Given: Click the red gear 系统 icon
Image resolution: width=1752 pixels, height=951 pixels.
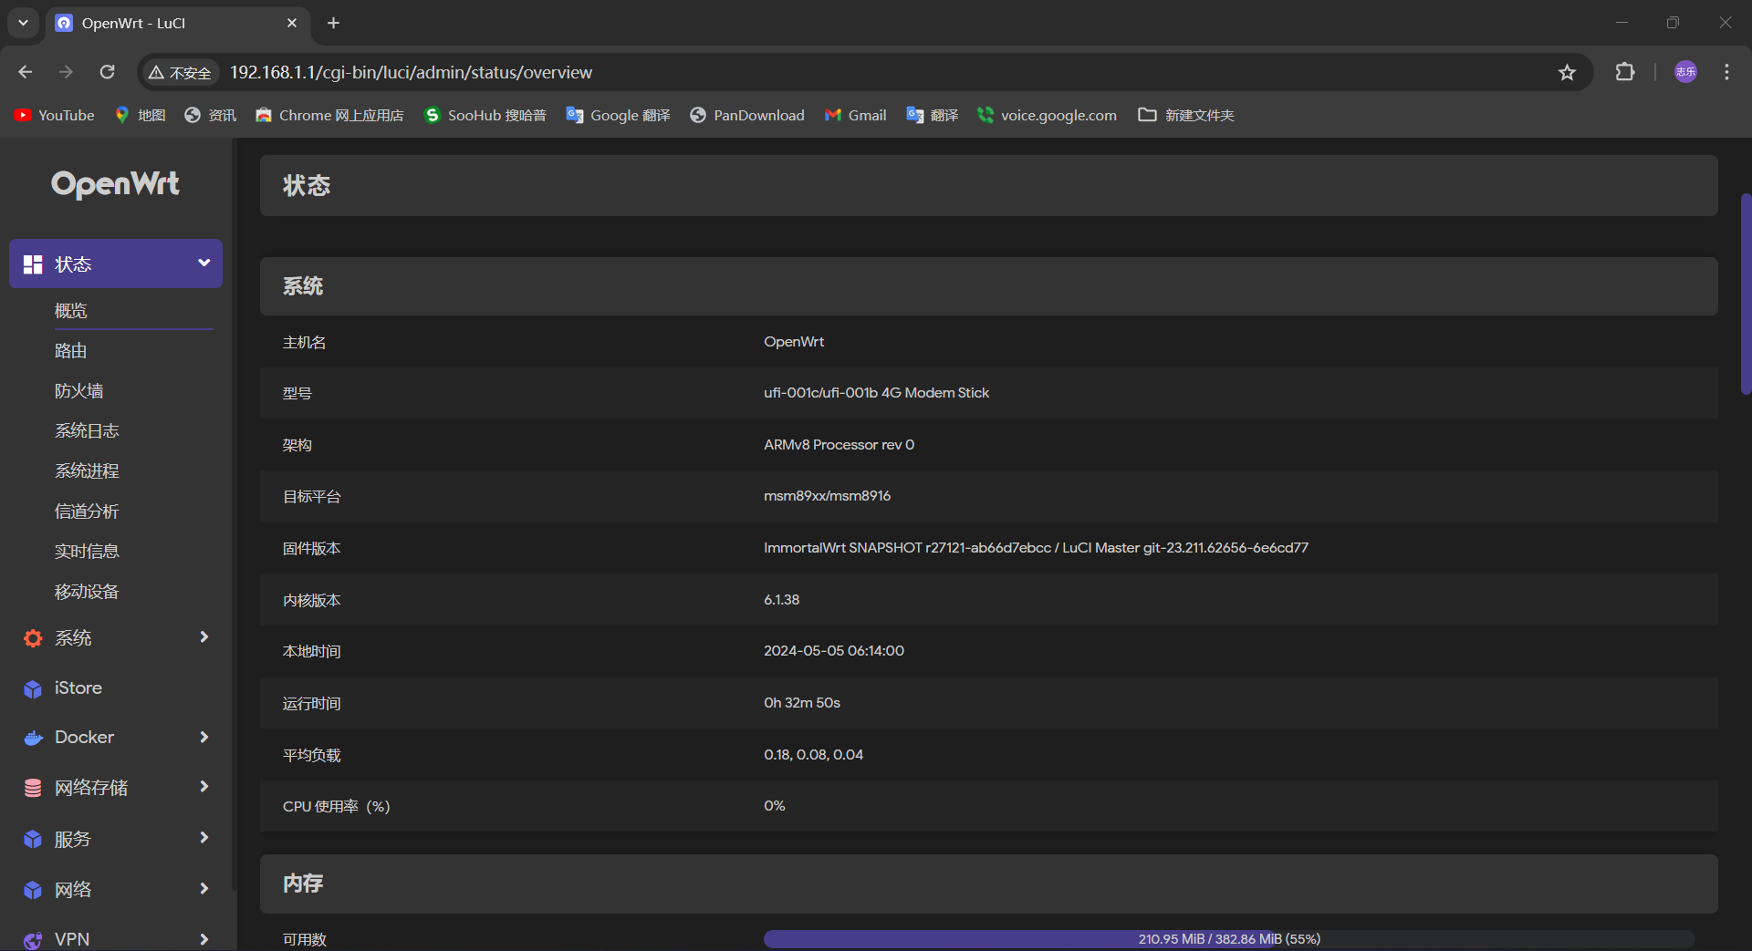Looking at the screenshot, I should [33, 638].
